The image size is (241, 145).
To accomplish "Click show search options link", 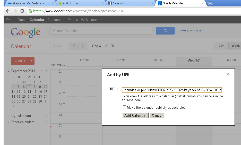I will [x=191, y=31].
